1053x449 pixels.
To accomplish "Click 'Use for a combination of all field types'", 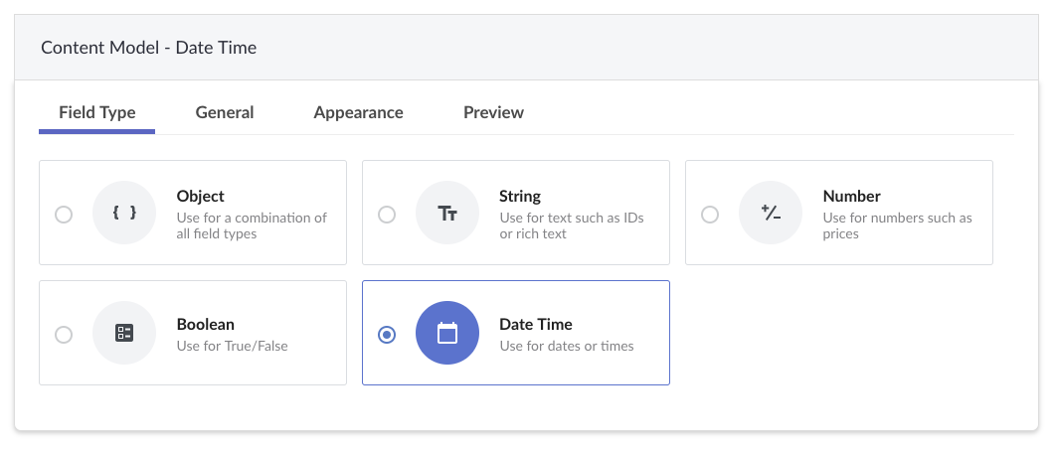I will coord(252,226).
